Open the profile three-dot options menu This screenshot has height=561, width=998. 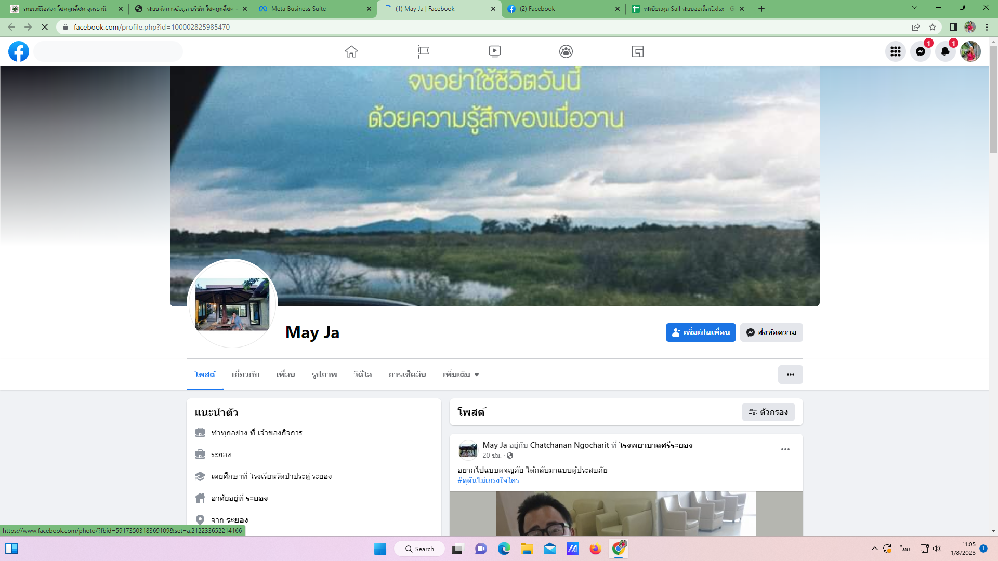click(790, 375)
